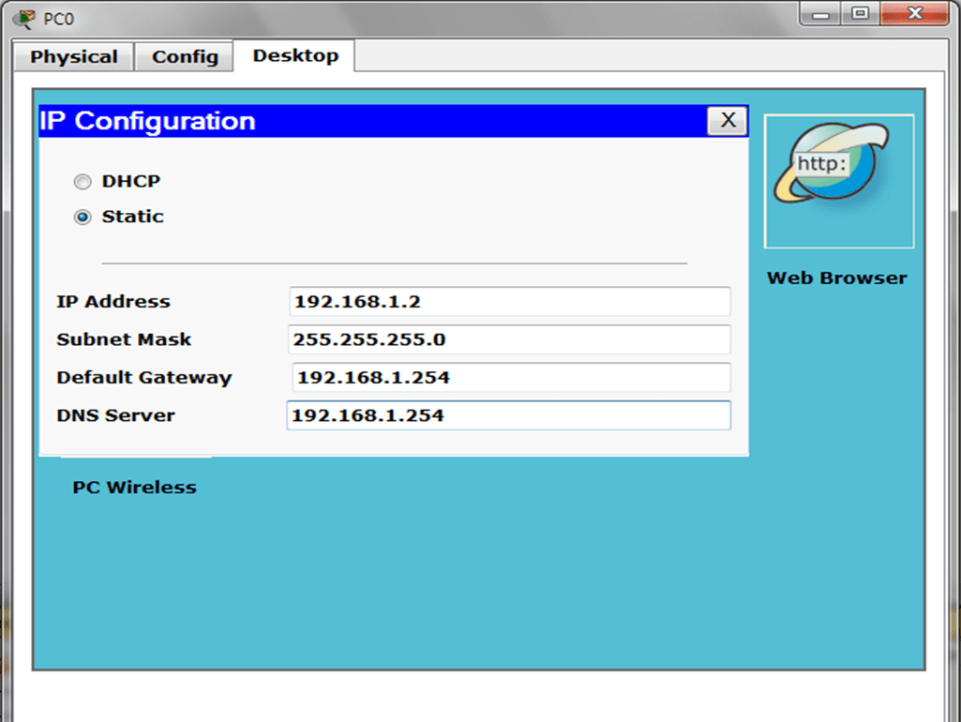This screenshot has height=722, width=961.
Task: Open PC Wireless from its label
Action: (134, 488)
